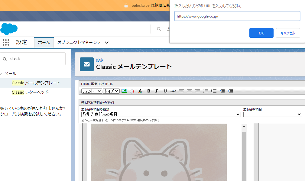The width and height of the screenshot is (305, 181).
Task: Click the キャンセル button in dialog
Action: 288,33
